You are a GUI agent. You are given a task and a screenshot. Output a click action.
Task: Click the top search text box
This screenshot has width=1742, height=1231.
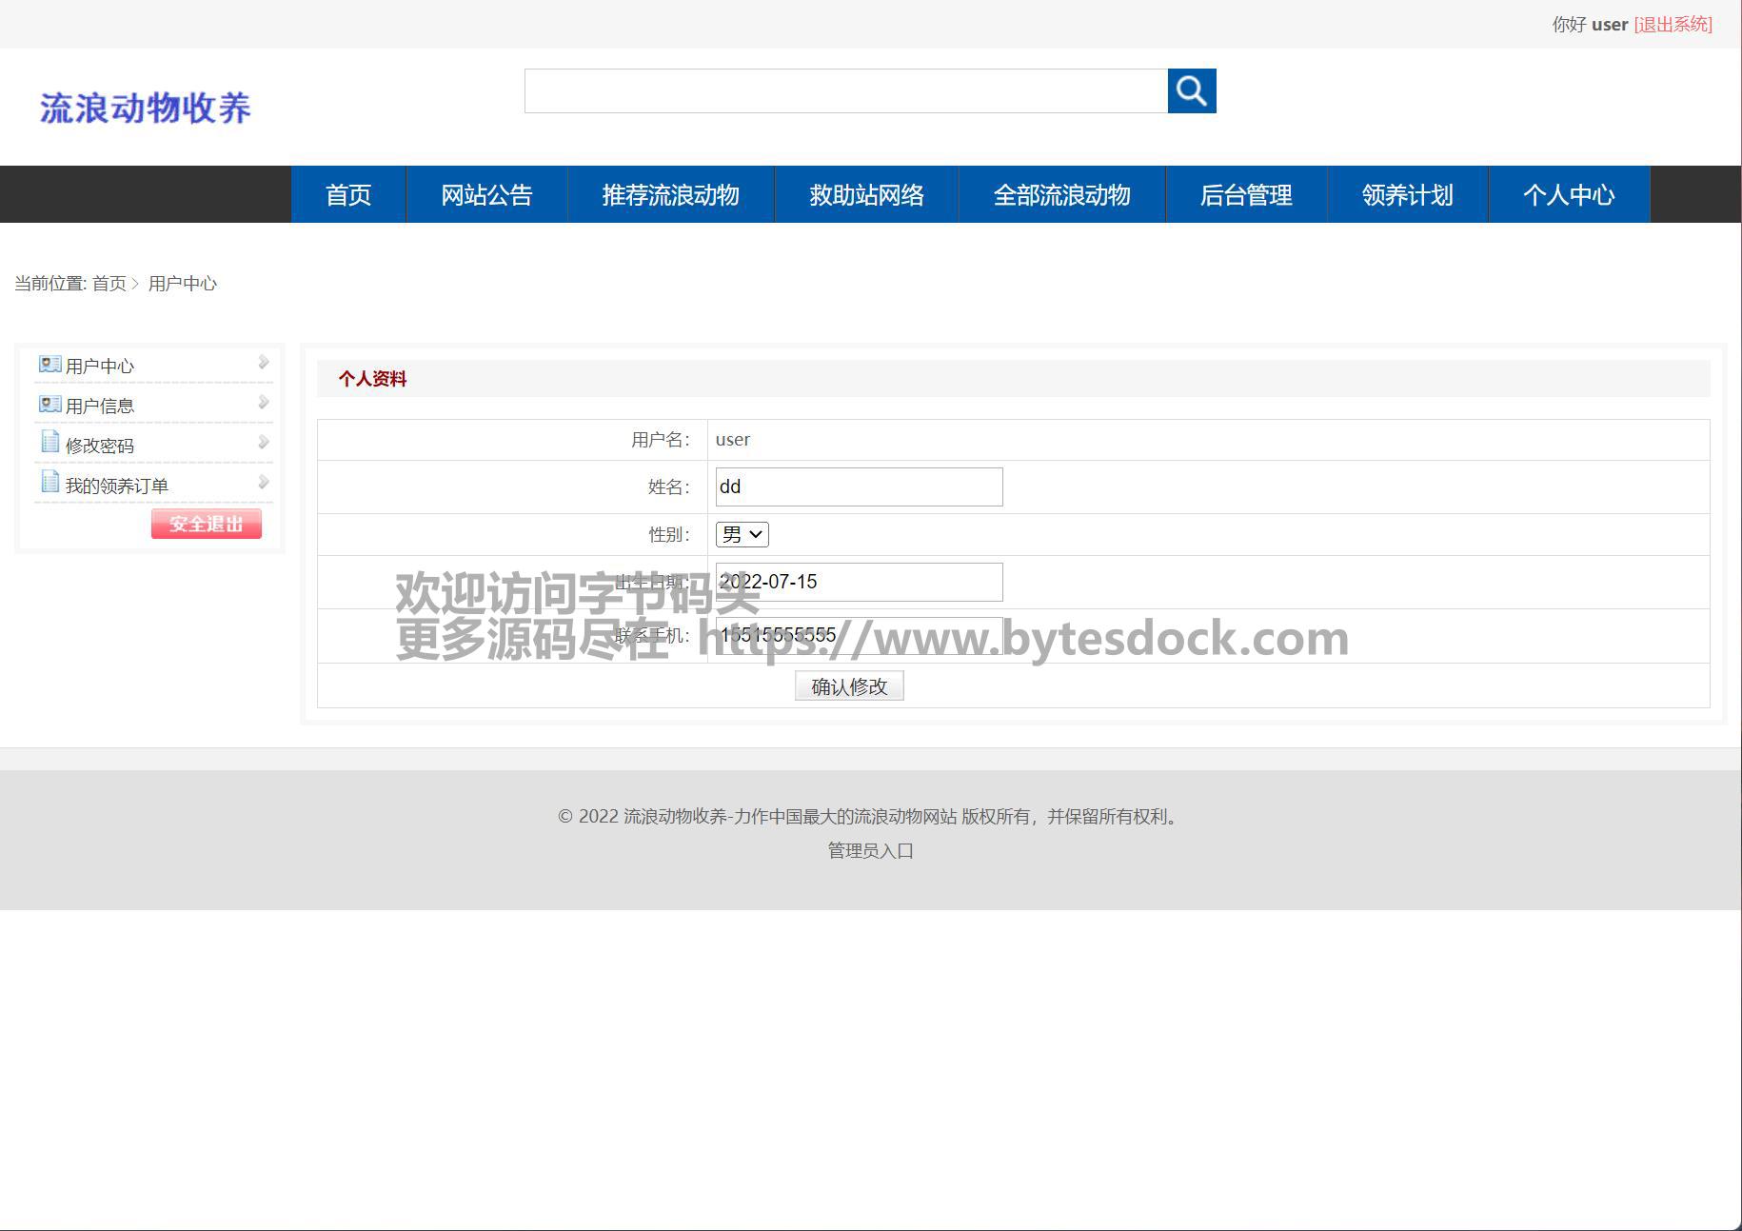(x=845, y=91)
